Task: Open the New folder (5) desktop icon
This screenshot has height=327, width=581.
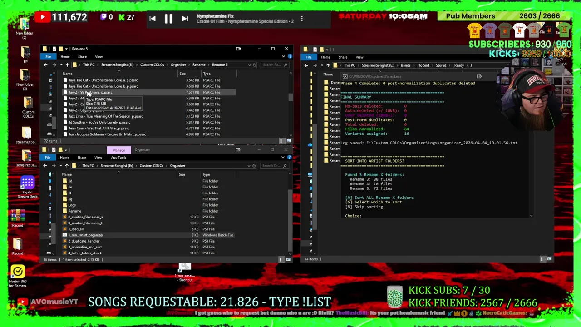Action: tap(25, 27)
